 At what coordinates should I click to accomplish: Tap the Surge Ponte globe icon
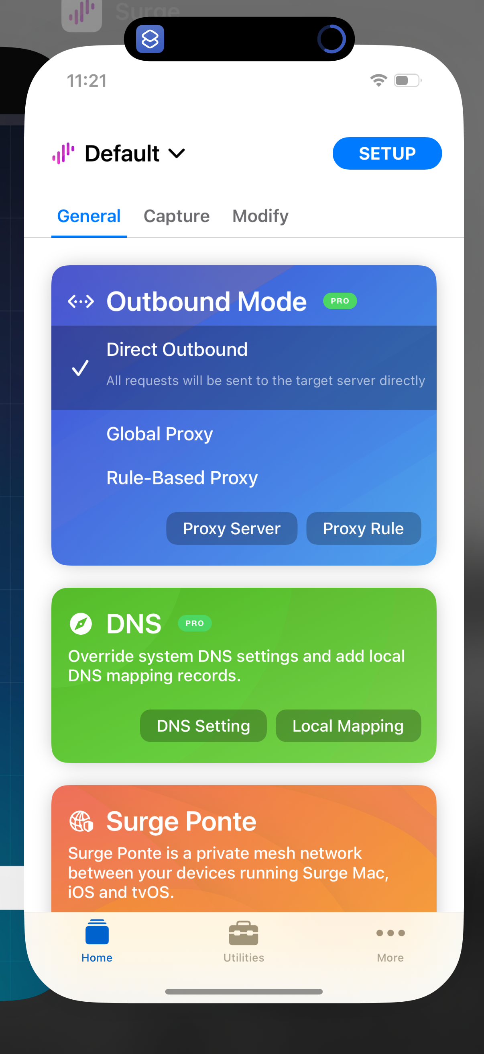point(81,821)
